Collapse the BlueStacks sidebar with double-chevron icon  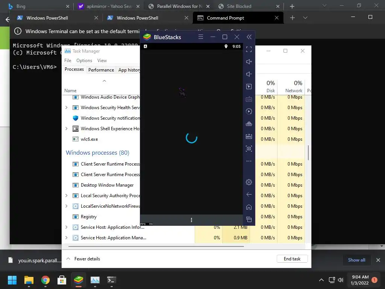click(249, 37)
